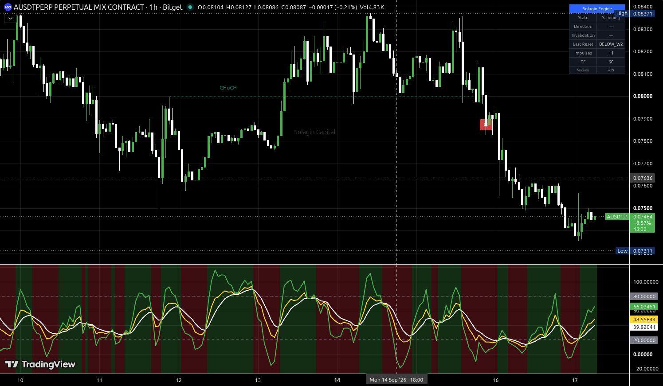The width and height of the screenshot is (663, 386).
Task: Click date 17 on time axis
Action: tap(575, 380)
